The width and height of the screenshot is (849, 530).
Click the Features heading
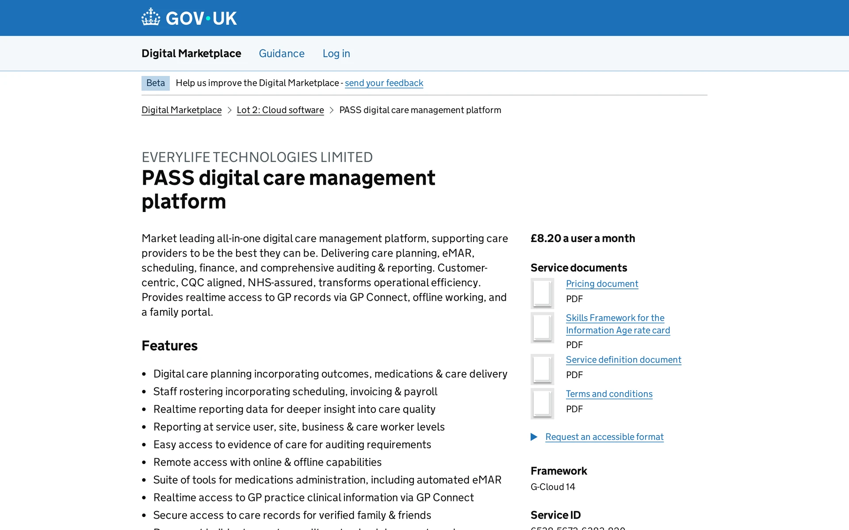click(169, 346)
